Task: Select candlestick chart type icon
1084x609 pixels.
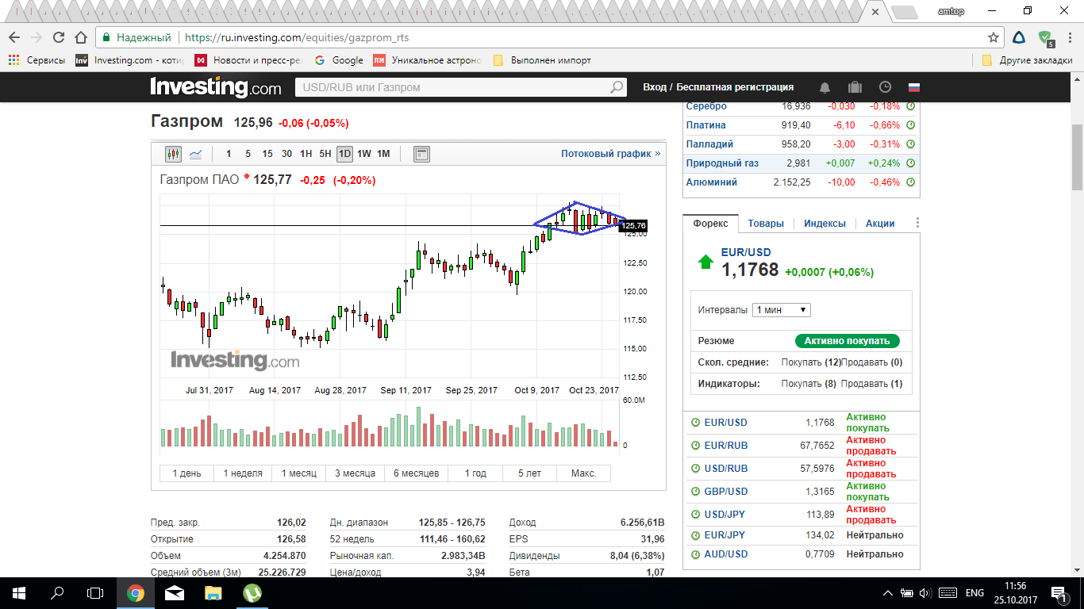Action: point(173,154)
